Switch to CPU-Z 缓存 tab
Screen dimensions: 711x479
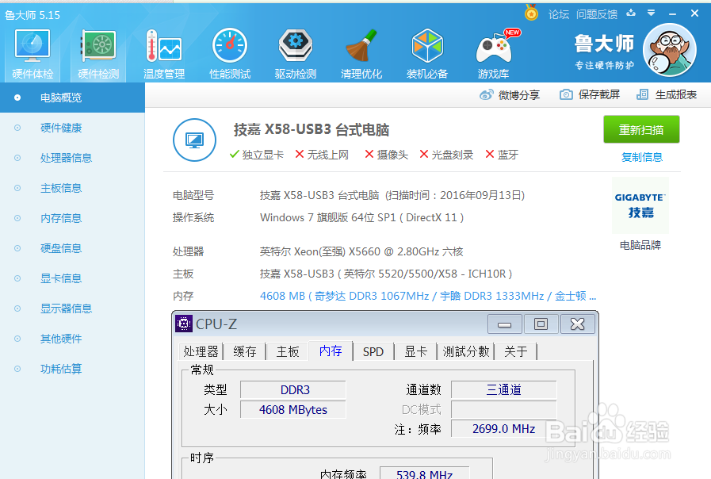tap(245, 351)
